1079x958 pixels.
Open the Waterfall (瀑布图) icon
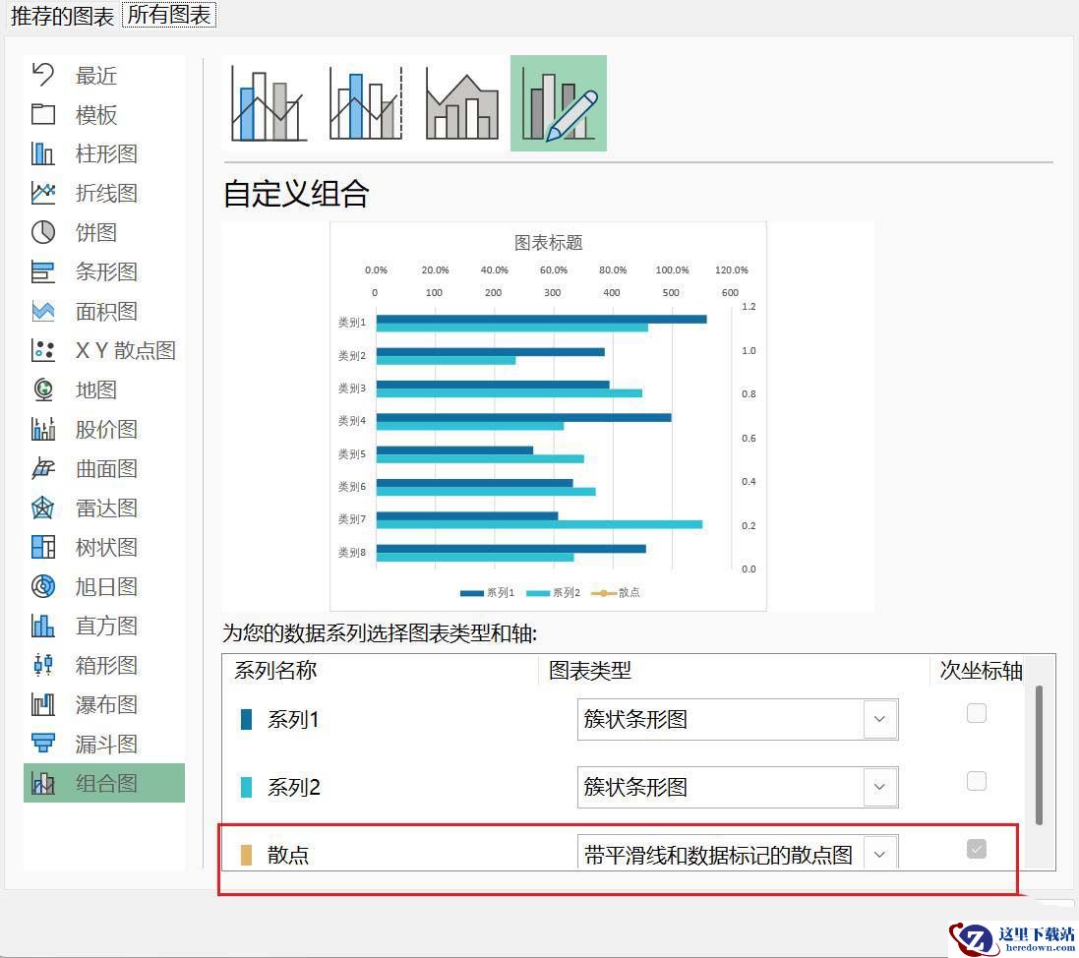(x=43, y=704)
